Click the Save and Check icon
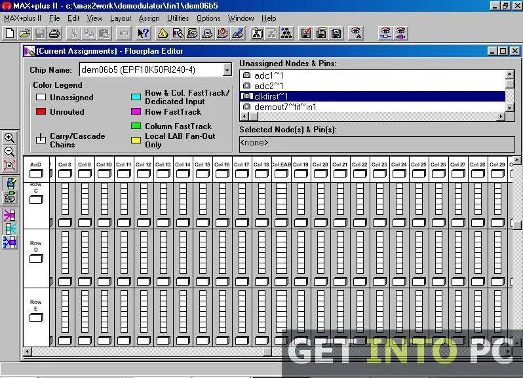 306,33
